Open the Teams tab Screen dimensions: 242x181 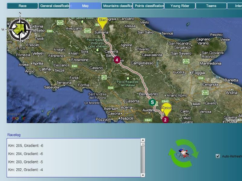(x=211, y=6)
